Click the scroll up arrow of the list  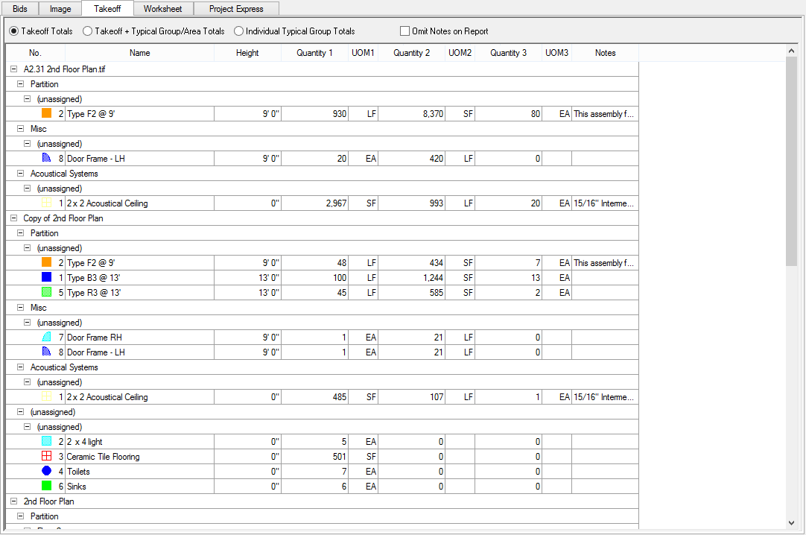[792, 51]
